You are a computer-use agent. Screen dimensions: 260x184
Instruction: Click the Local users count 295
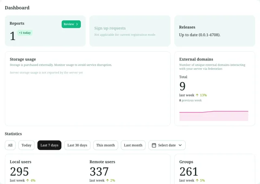pyautogui.click(x=19, y=171)
